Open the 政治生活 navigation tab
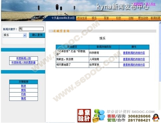Screen dimensions: 161x123 click(82, 18)
